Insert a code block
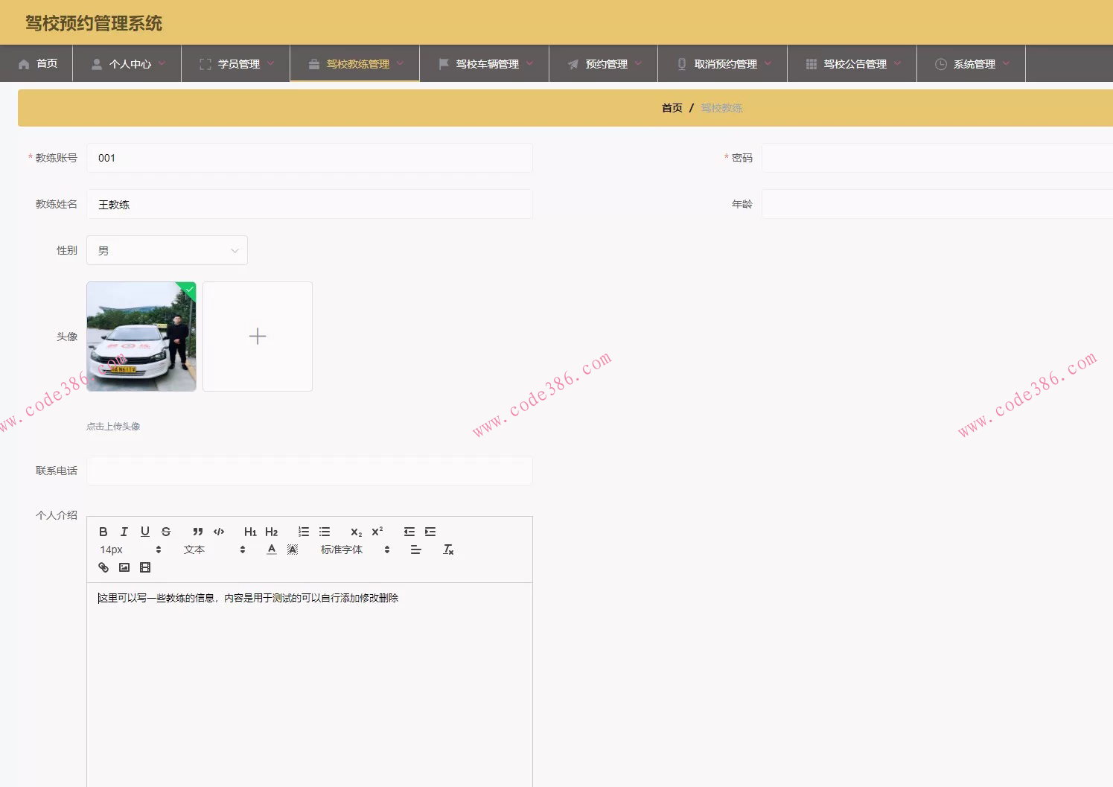The height and width of the screenshot is (787, 1113). click(219, 532)
